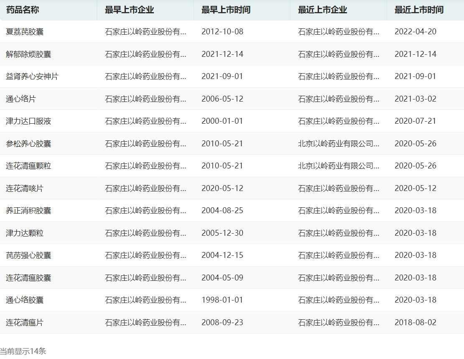Click the 通心络片 drug name
This screenshot has width=464, height=359.
21,99
